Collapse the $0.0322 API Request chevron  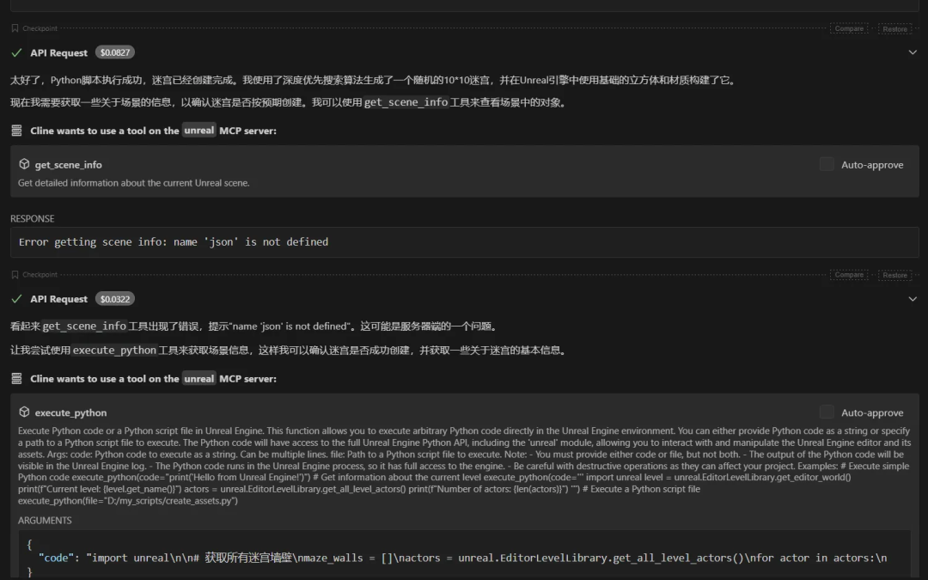point(913,298)
